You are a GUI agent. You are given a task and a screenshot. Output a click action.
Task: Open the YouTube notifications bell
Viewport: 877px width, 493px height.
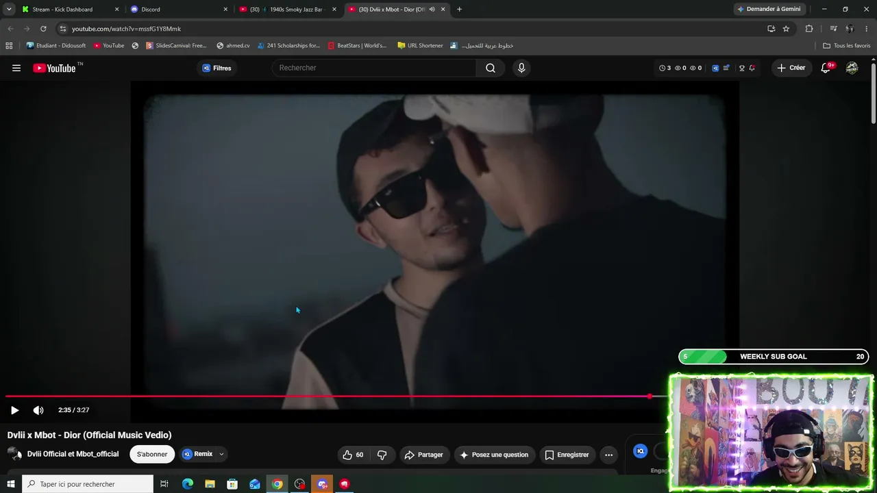point(826,68)
